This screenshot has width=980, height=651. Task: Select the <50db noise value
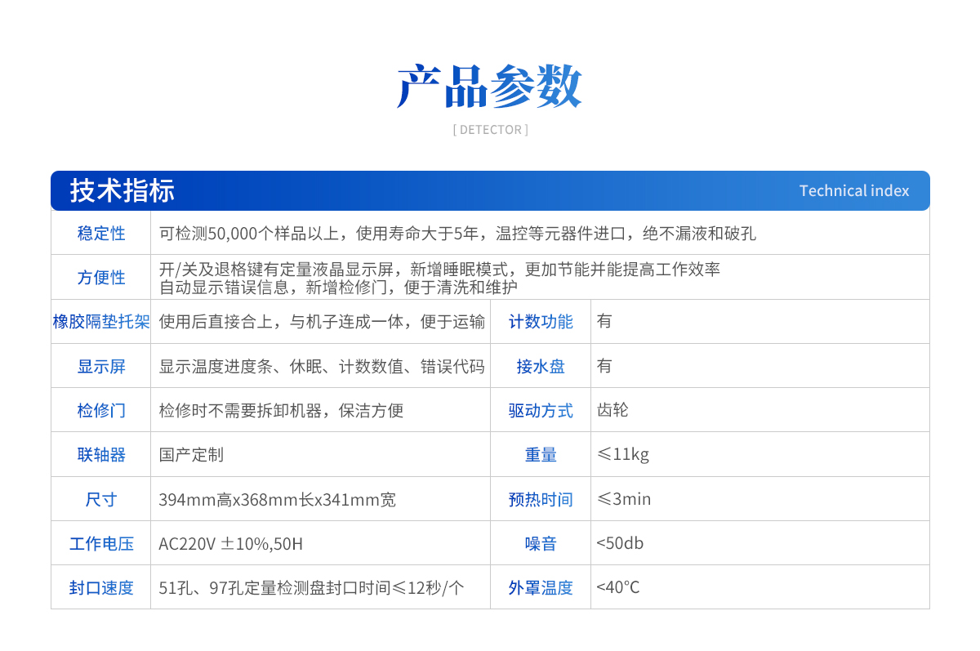[620, 544]
